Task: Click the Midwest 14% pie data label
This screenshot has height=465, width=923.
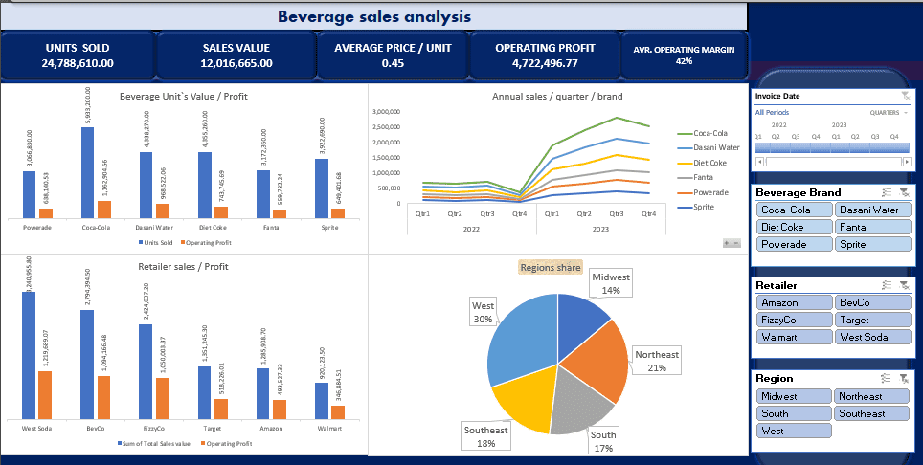Action: pos(611,283)
